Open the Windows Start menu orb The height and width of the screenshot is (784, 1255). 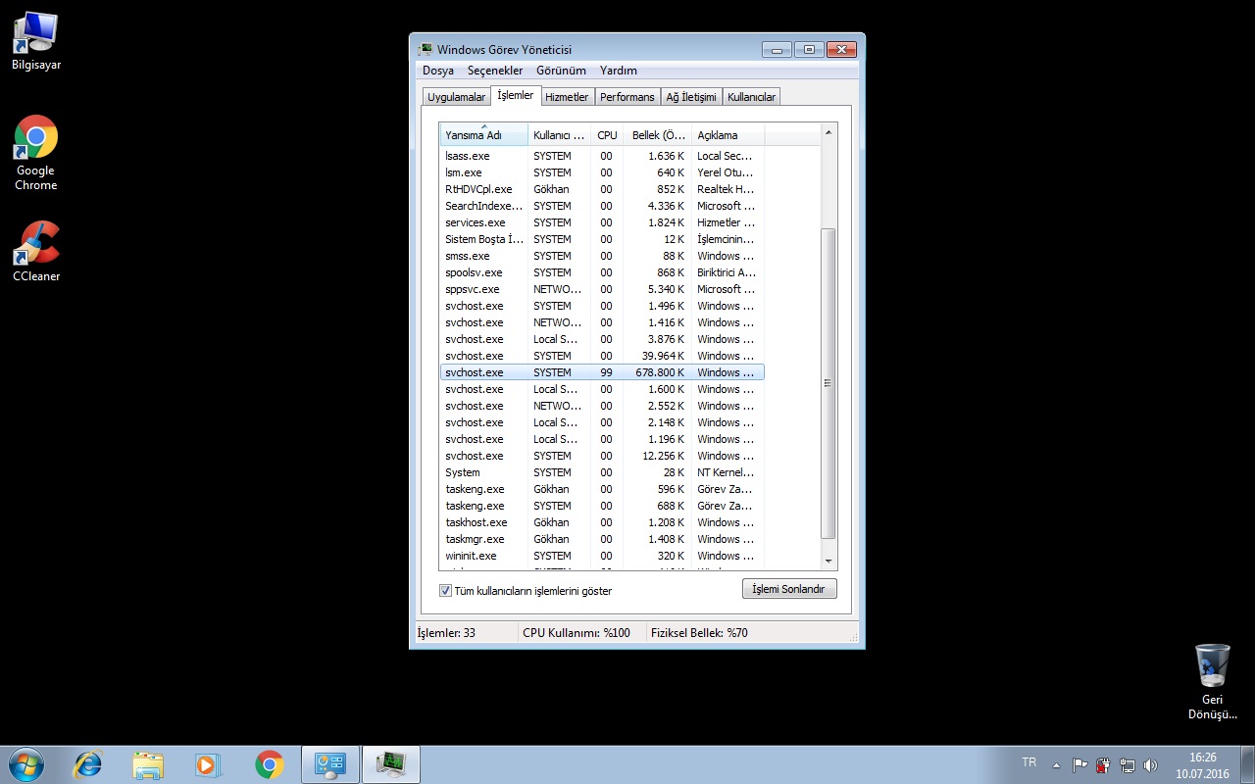26,764
